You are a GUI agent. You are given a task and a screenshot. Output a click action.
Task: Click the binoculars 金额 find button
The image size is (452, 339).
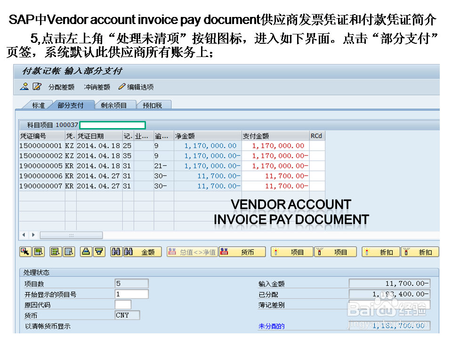click(x=142, y=252)
